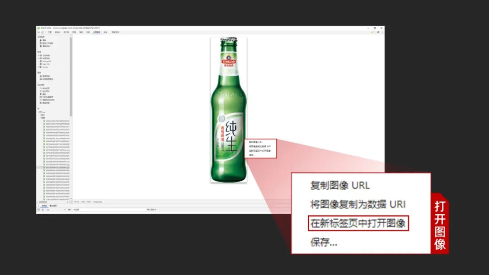Select the active 应用程序 (Application) tab
Screen dimensions: 489x275
[x=97, y=32]
